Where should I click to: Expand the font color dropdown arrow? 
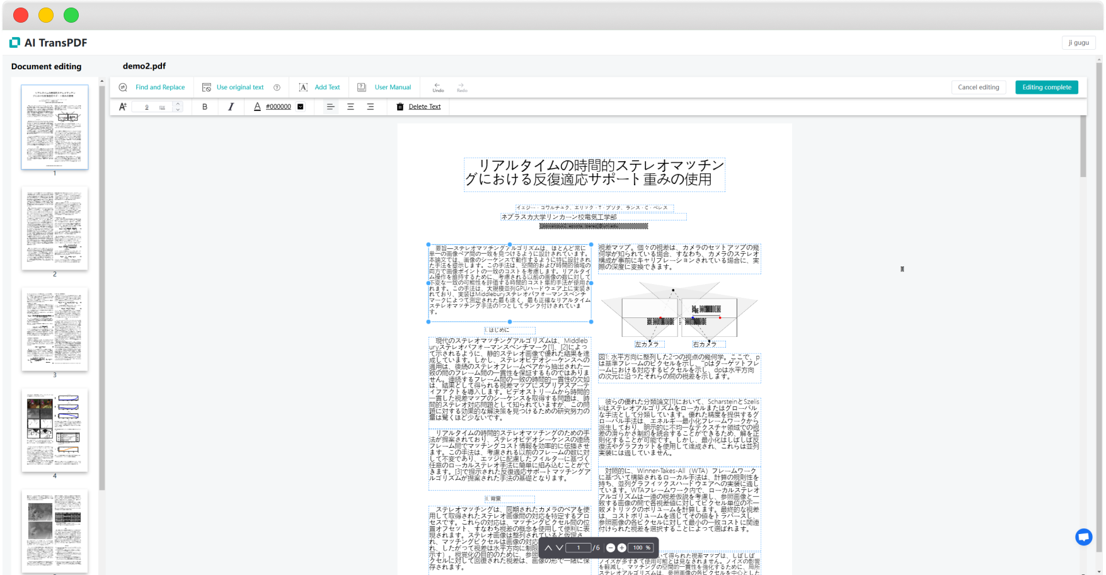(x=301, y=107)
